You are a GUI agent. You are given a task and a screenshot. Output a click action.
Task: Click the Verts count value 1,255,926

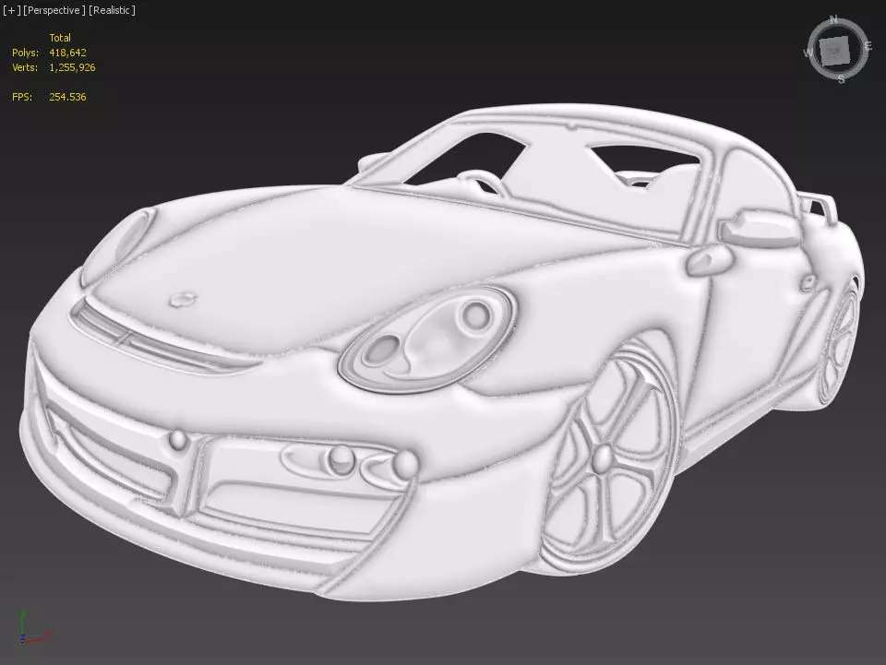coord(72,67)
